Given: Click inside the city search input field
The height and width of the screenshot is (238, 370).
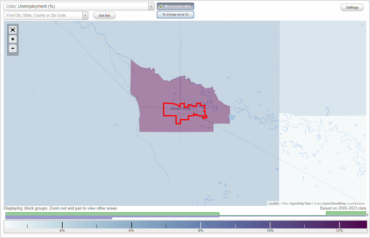Looking at the screenshot, I should [x=43, y=15].
